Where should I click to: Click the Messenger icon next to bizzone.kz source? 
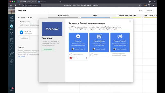pyautogui.click(x=21, y=32)
